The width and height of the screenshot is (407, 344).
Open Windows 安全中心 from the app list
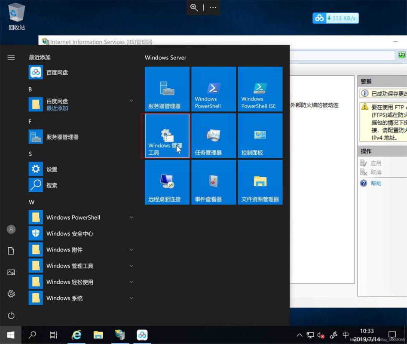tap(69, 233)
